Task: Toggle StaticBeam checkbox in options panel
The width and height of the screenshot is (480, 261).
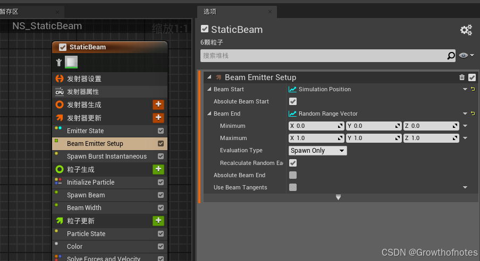Action: [205, 29]
